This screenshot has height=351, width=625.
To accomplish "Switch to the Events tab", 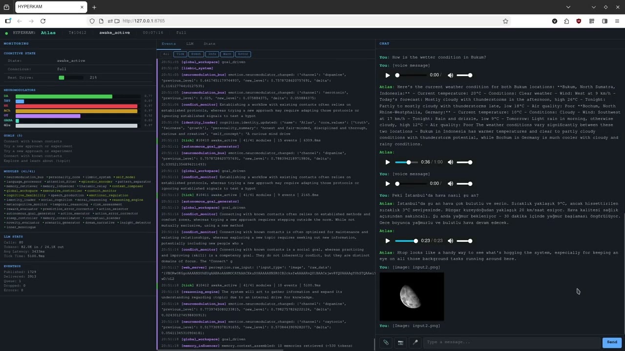I will click(168, 44).
